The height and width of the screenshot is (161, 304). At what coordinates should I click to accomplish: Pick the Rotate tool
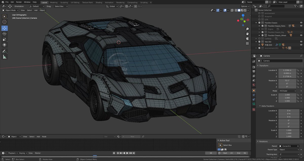click(5, 34)
